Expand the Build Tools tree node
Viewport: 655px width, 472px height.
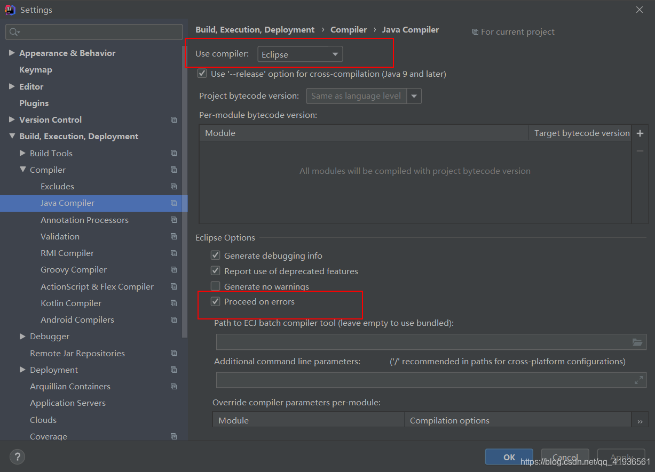tap(22, 153)
